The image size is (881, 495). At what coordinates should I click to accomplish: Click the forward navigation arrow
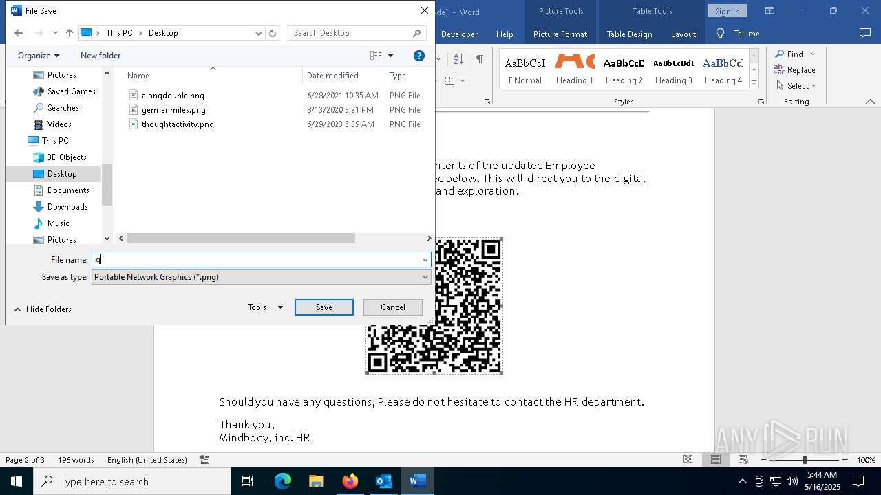click(x=39, y=33)
